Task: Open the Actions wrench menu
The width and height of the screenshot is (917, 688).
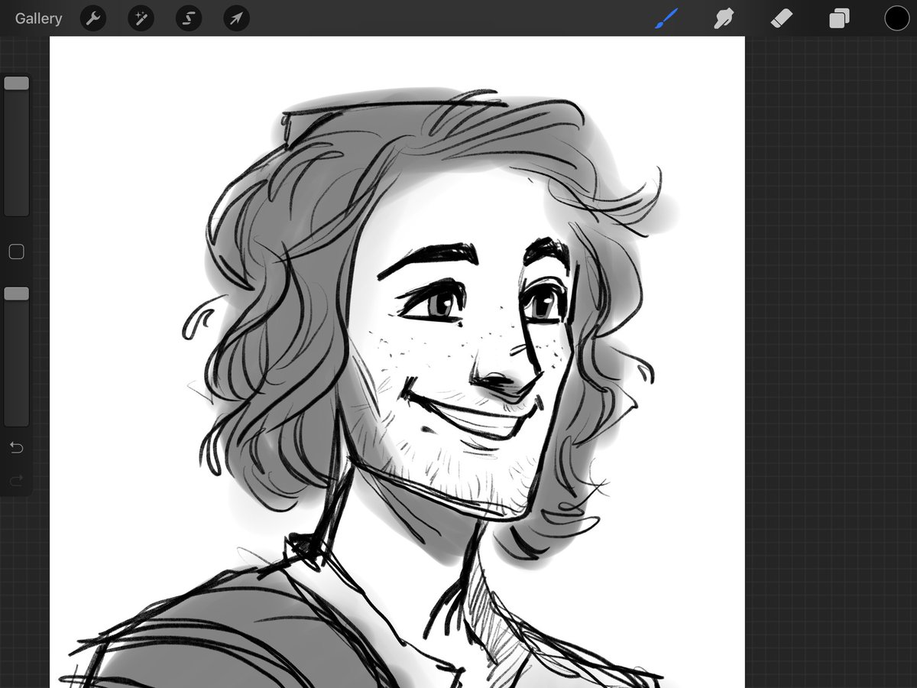Action: 93,18
